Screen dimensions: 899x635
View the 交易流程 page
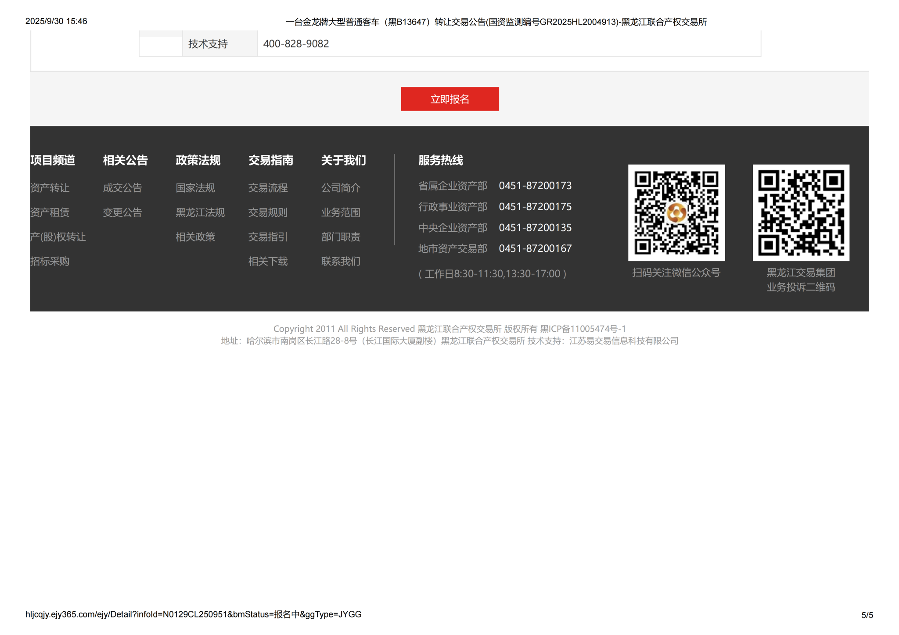(x=268, y=188)
